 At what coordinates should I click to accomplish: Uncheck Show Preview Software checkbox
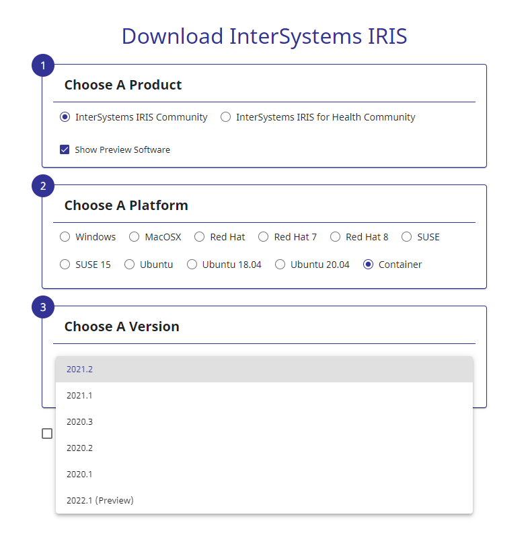pyautogui.click(x=65, y=149)
